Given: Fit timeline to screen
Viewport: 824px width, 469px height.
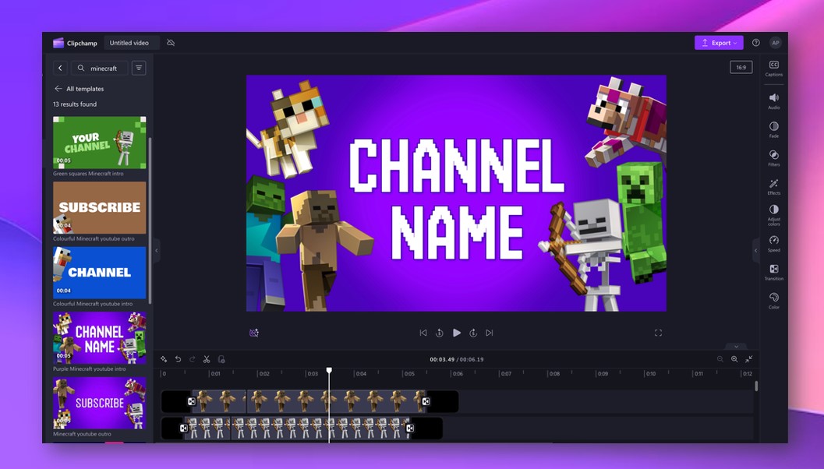Looking at the screenshot, I should 749,359.
